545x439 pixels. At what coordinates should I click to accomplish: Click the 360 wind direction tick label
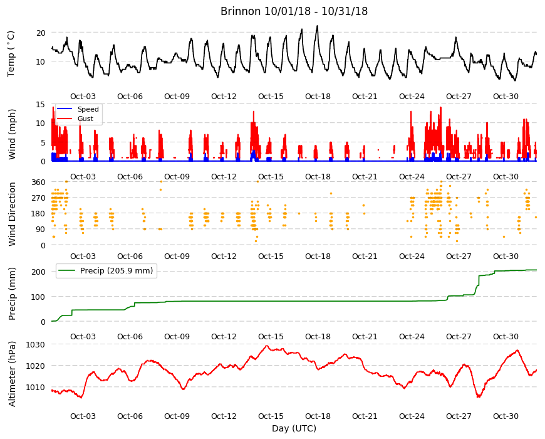tap(39, 182)
